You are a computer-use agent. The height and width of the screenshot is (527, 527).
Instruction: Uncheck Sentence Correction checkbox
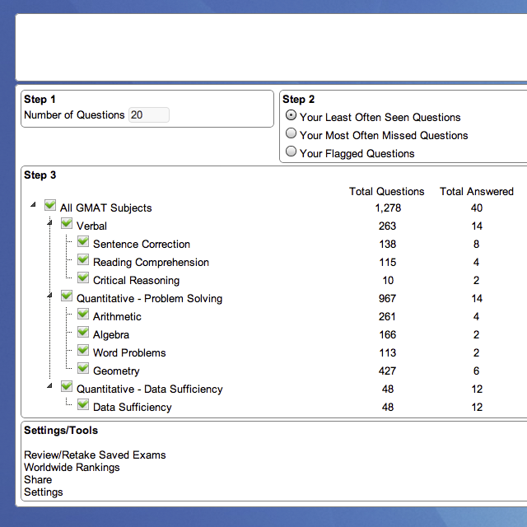click(x=83, y=241)
